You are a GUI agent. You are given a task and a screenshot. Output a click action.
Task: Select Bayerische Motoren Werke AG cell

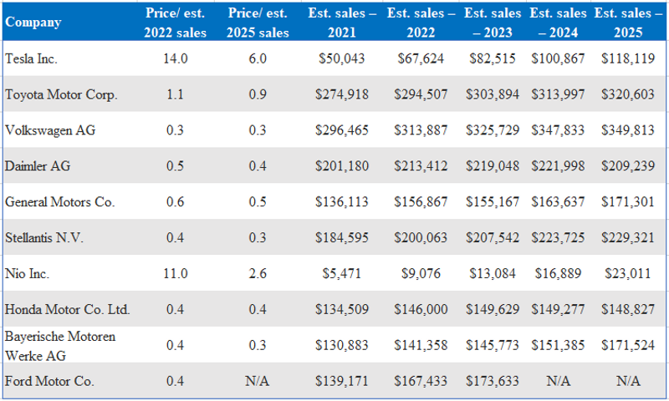tap(60, 346)
